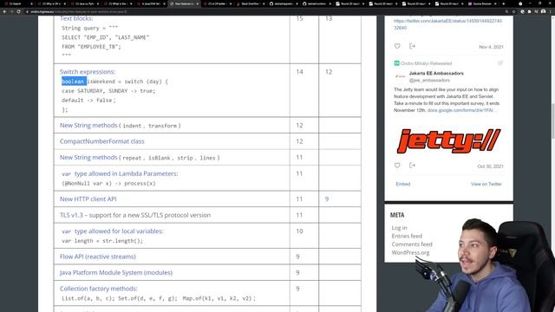Open the twitter.com JakartaEE status link
Screen dimensions: 555x312
(447, 24)
